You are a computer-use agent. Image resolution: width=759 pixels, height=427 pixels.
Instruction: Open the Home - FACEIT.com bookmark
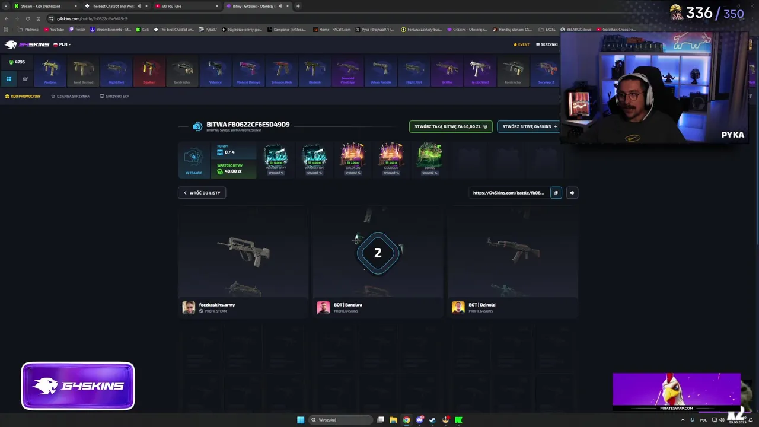332,29
